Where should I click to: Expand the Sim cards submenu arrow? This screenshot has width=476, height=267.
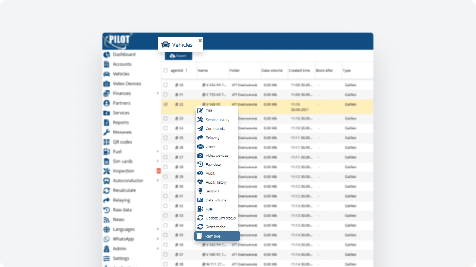coord(158,161)
